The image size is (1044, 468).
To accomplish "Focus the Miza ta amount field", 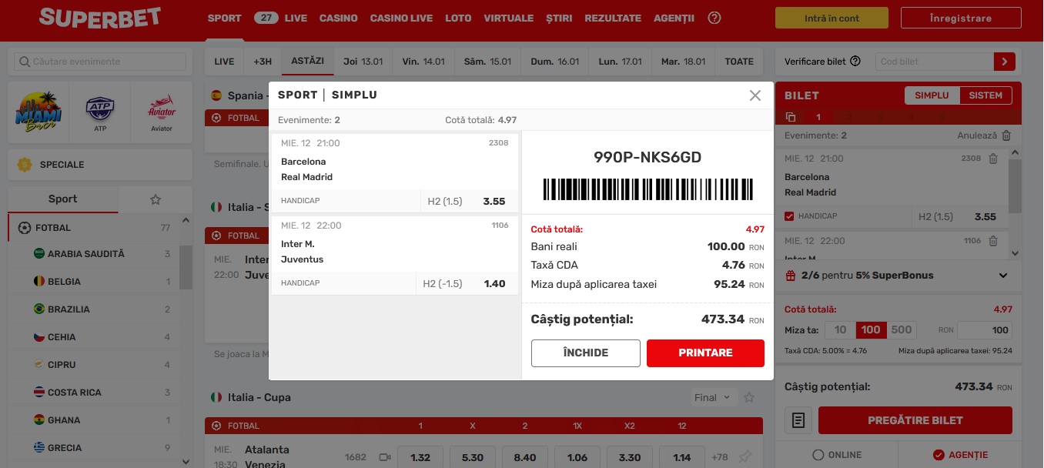I will (985, 330).
